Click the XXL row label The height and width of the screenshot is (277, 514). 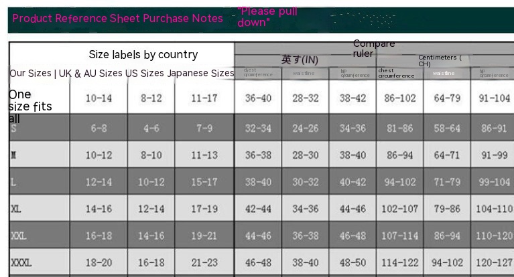pyautogui.click(x=19, y=236)
